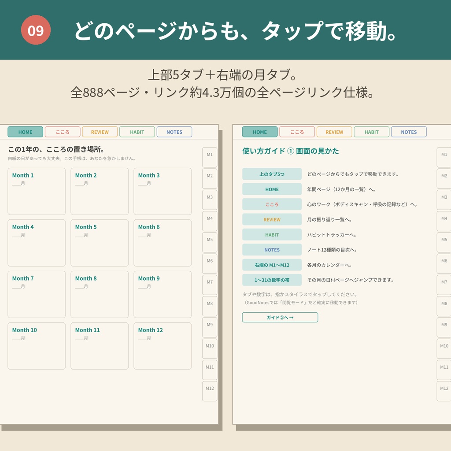Viewport: 451px width, 451px height.
Task: Open the Month 6 card
Action: (163, 243)
